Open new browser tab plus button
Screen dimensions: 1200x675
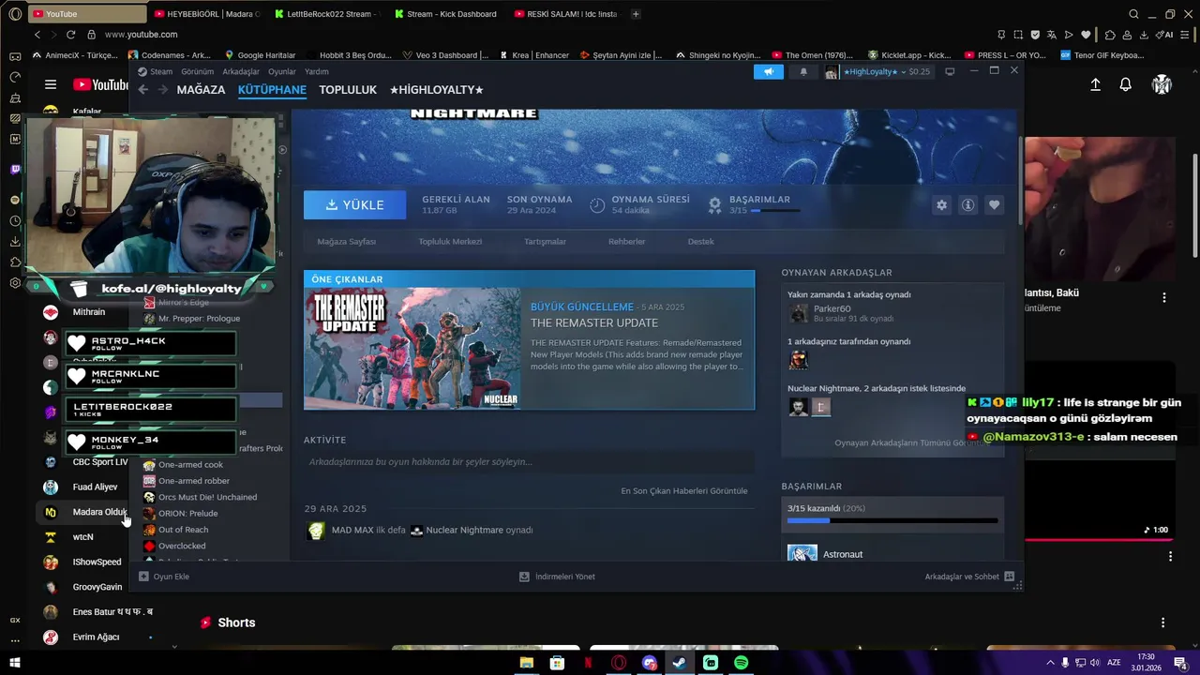click(636, 14)
